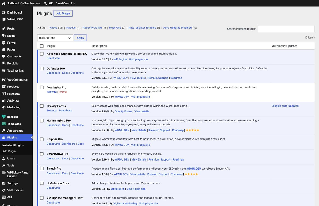Viewport: 319px width, 206px height.
Task: Open Vigilante Marketing author link
Action: (125, 204)
